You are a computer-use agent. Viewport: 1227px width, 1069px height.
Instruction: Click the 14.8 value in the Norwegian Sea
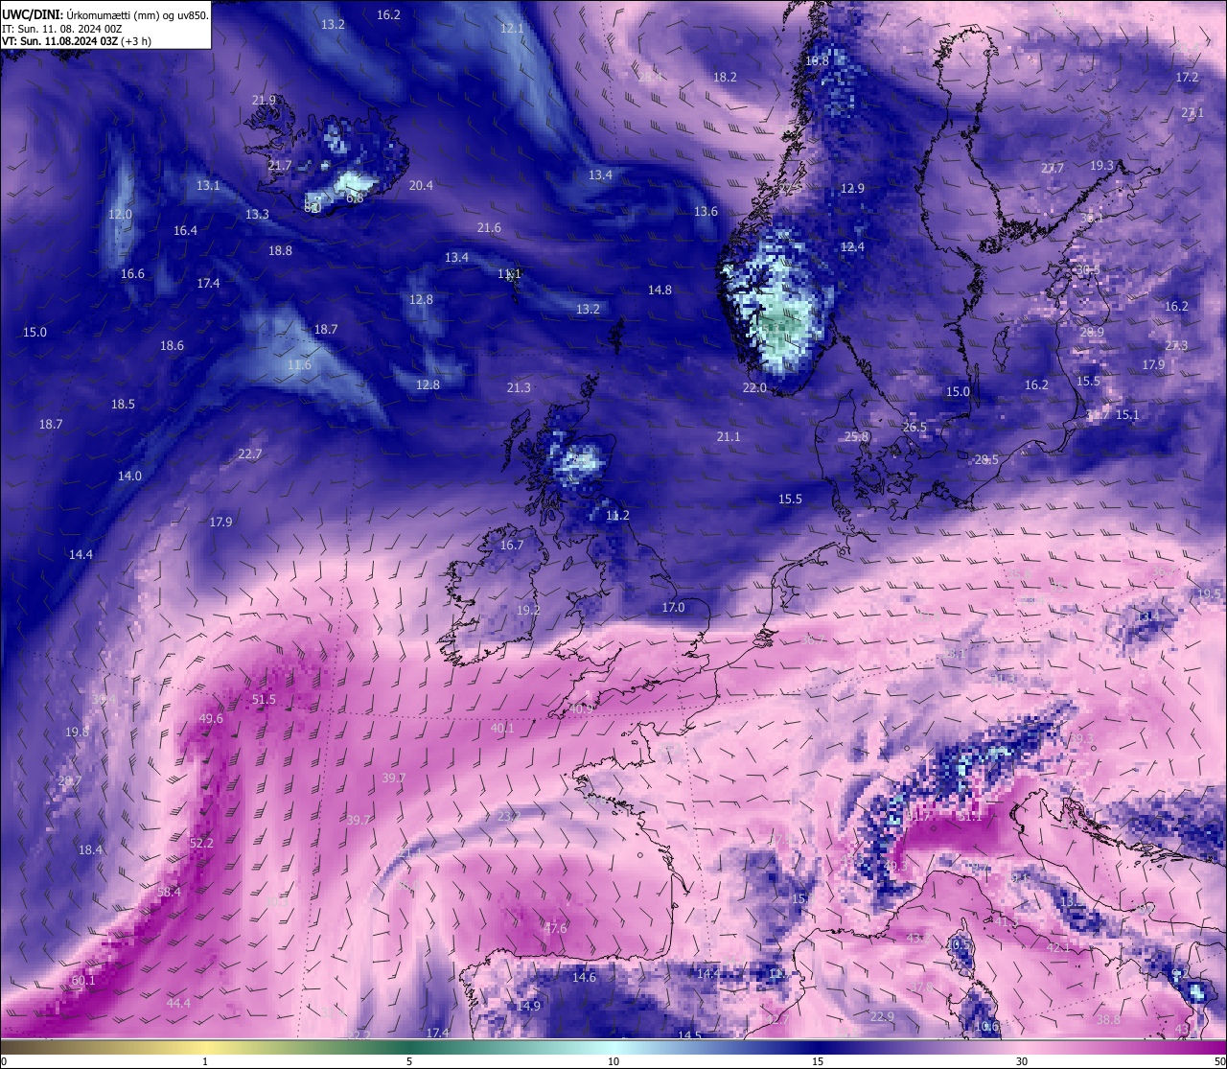tap(660, 290)
